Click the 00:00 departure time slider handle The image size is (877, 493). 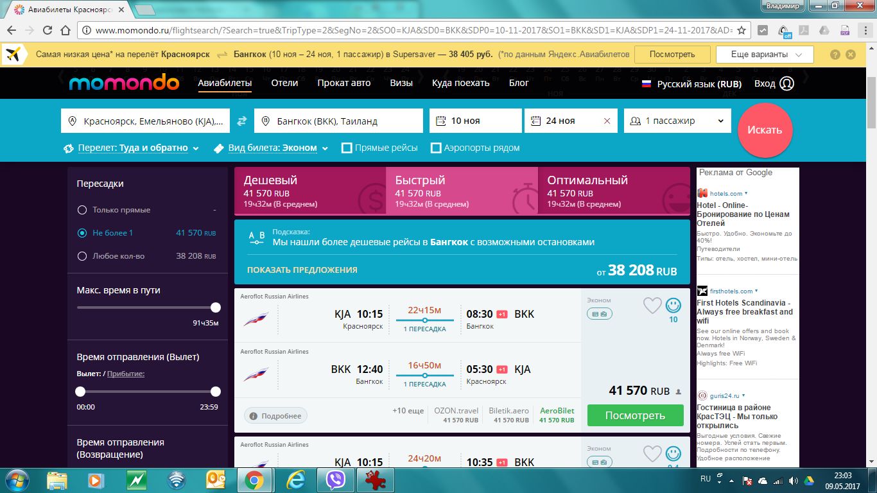point(80,392)
